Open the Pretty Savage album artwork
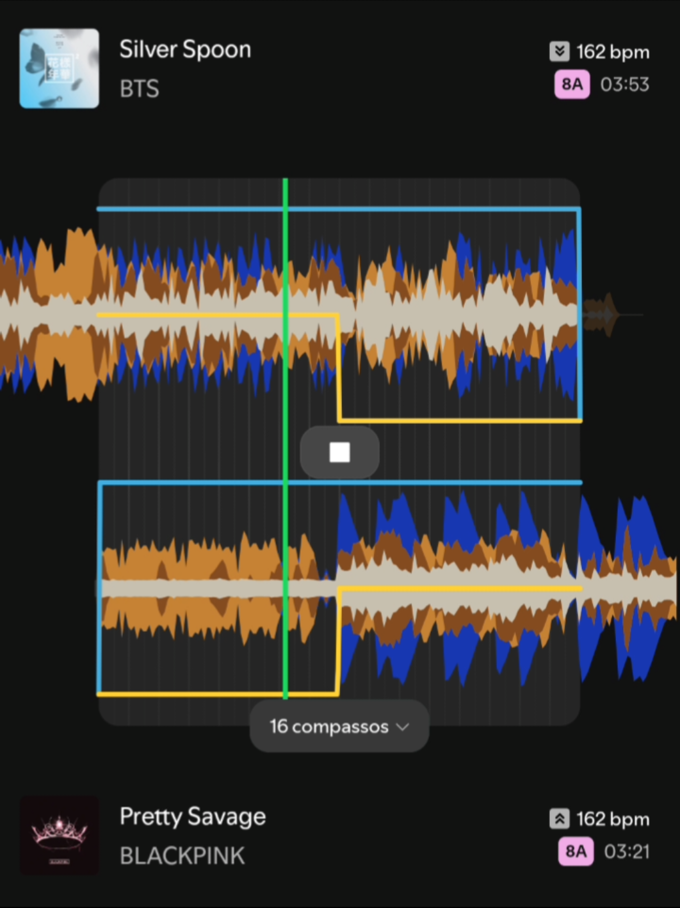This screenshot has width=680, height=908. (x=59, y=835)
